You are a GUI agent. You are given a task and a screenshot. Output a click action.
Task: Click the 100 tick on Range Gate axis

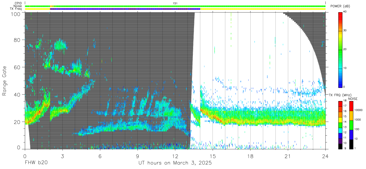point(16,14)
